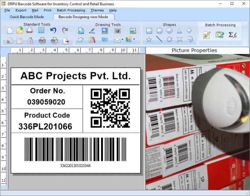Click the New document icon
Screen dimensions: 250x196
click(x=10, y=30)
